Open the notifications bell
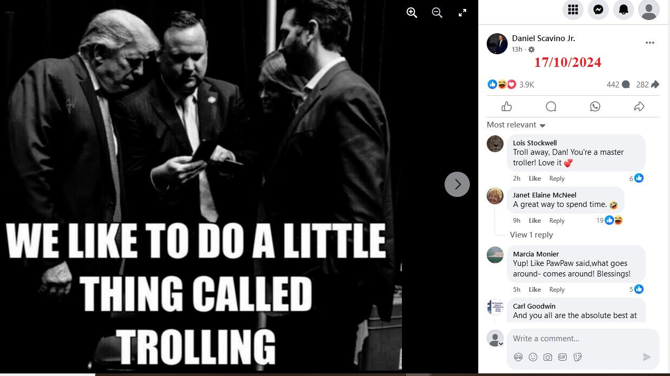670x376 pixels. pyautogui.click(x=624, y=9)
